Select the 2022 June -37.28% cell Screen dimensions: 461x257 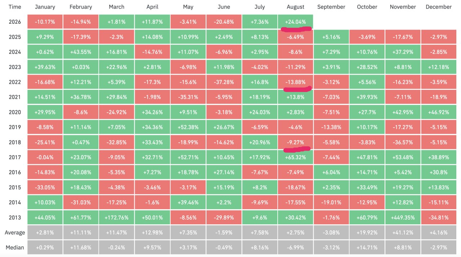pyautogui.click(x=224, y=82)
